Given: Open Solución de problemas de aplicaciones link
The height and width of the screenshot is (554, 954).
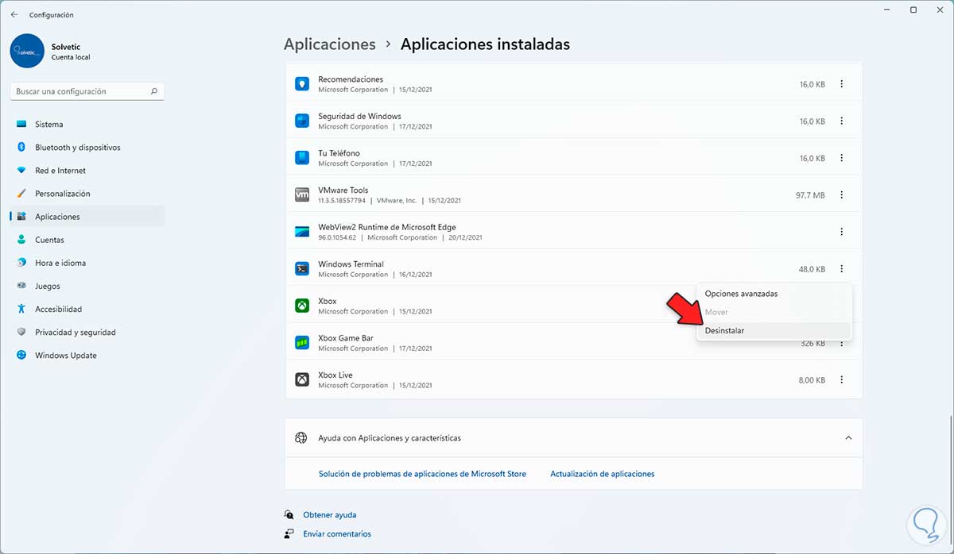Looking at the screenshot, I should 422,474.
